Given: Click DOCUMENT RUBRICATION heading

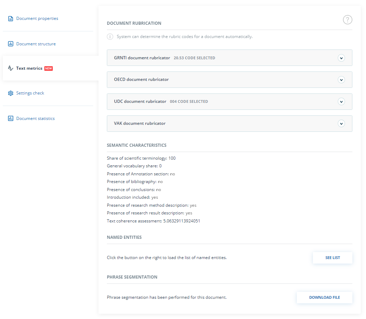Looking at the screenshot, I should coord(134,23).
